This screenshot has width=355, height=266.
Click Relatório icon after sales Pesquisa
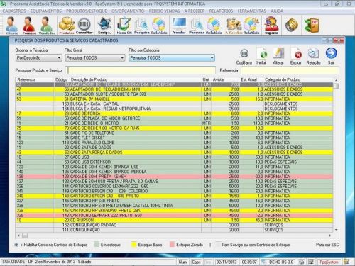coord(214,26)
